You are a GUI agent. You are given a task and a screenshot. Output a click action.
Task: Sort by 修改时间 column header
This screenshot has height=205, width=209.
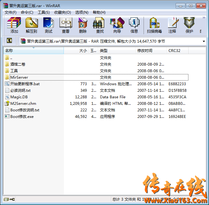click(151, 51)
